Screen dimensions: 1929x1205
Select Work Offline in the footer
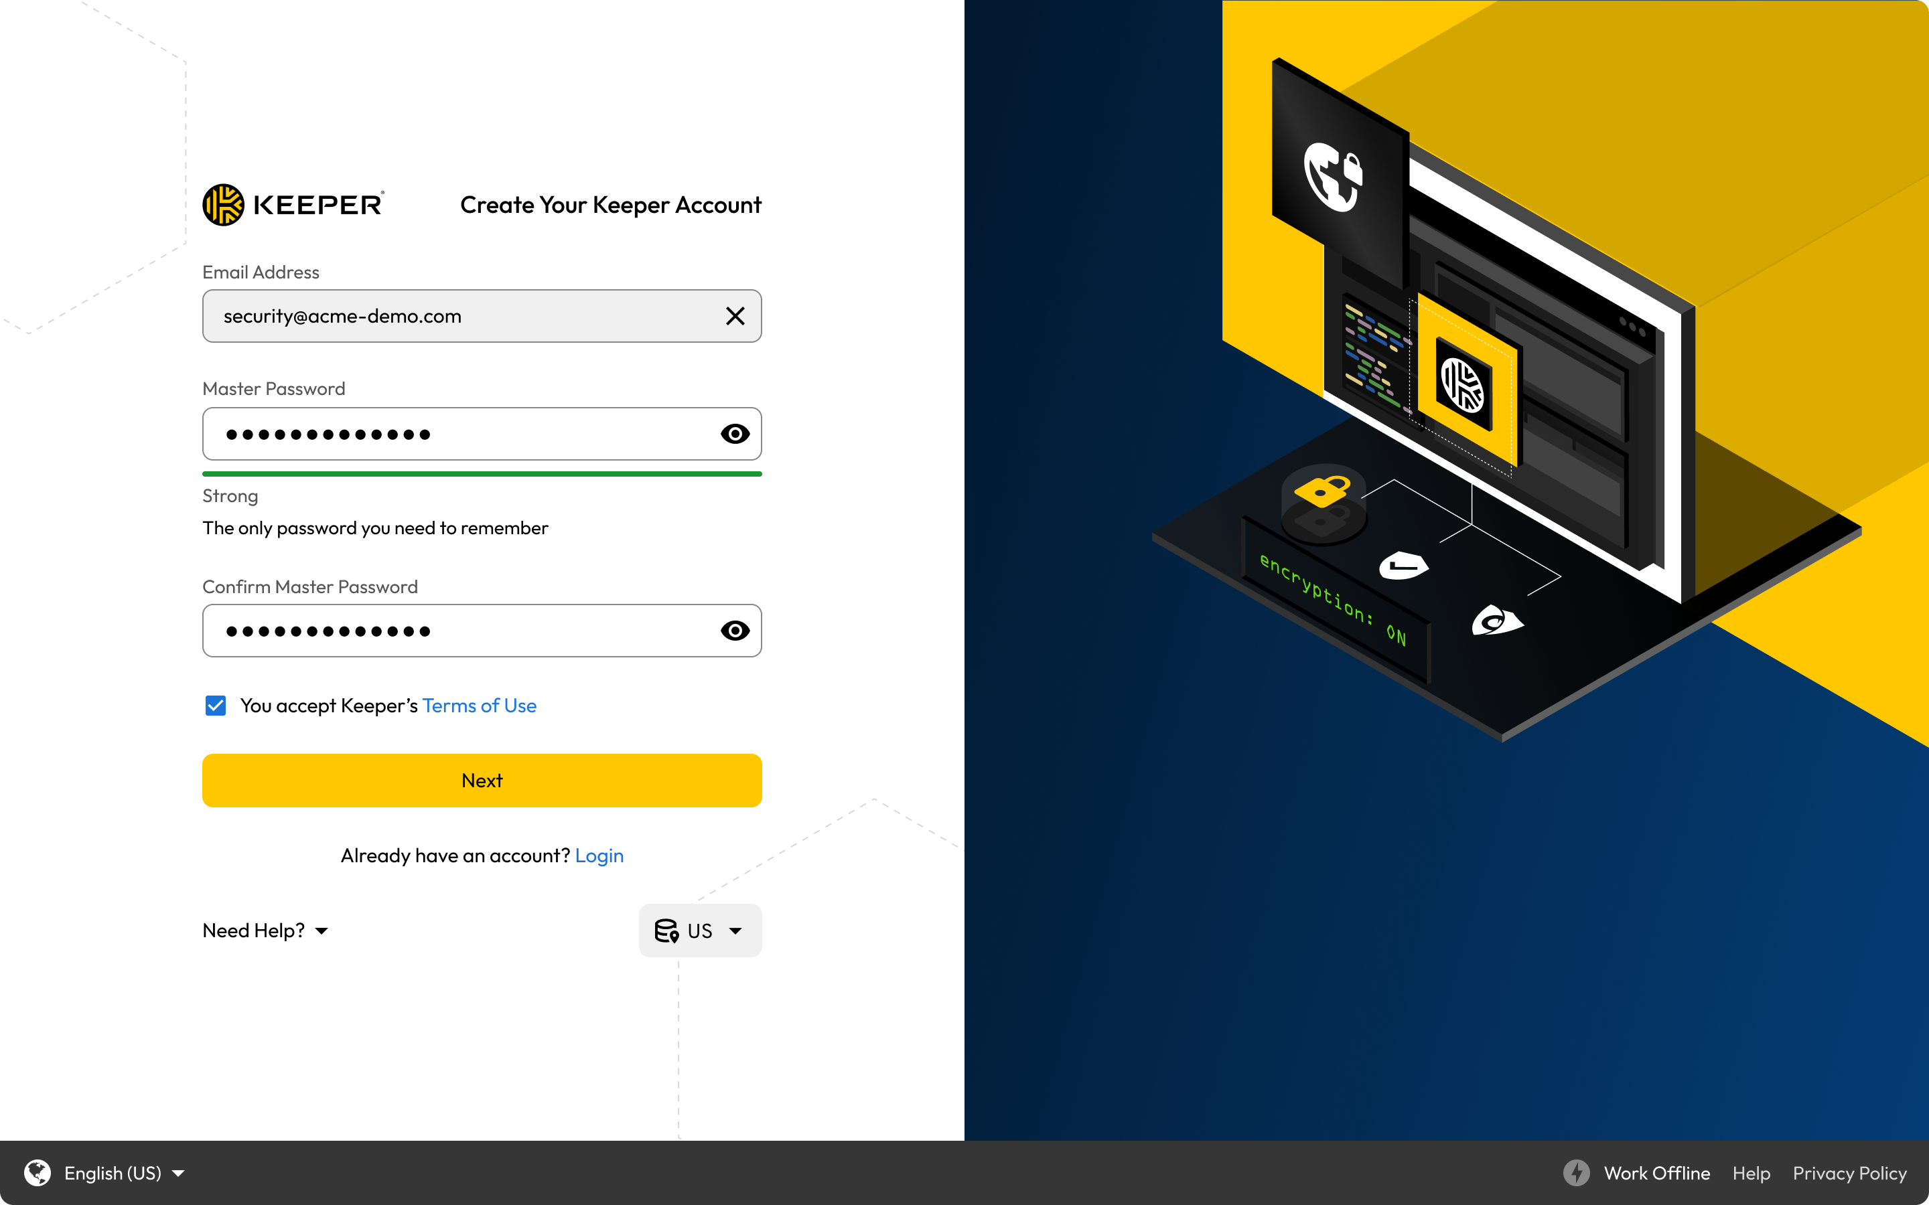[1656, 1173]
